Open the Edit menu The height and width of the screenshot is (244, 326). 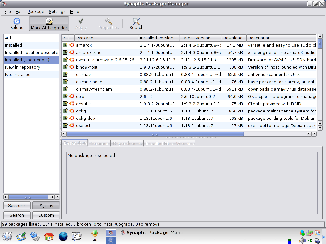[x=19, y=12]
